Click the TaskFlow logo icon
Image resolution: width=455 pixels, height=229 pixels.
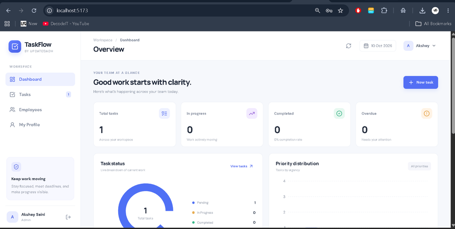click(15, 46)
